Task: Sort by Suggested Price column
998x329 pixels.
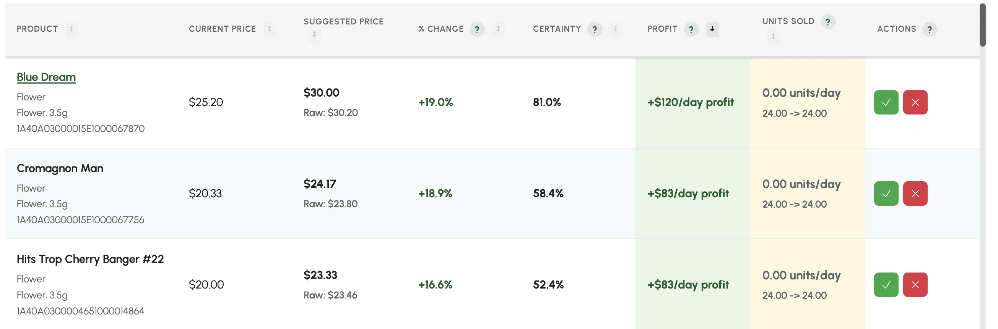Action: [x=314, y=35]
